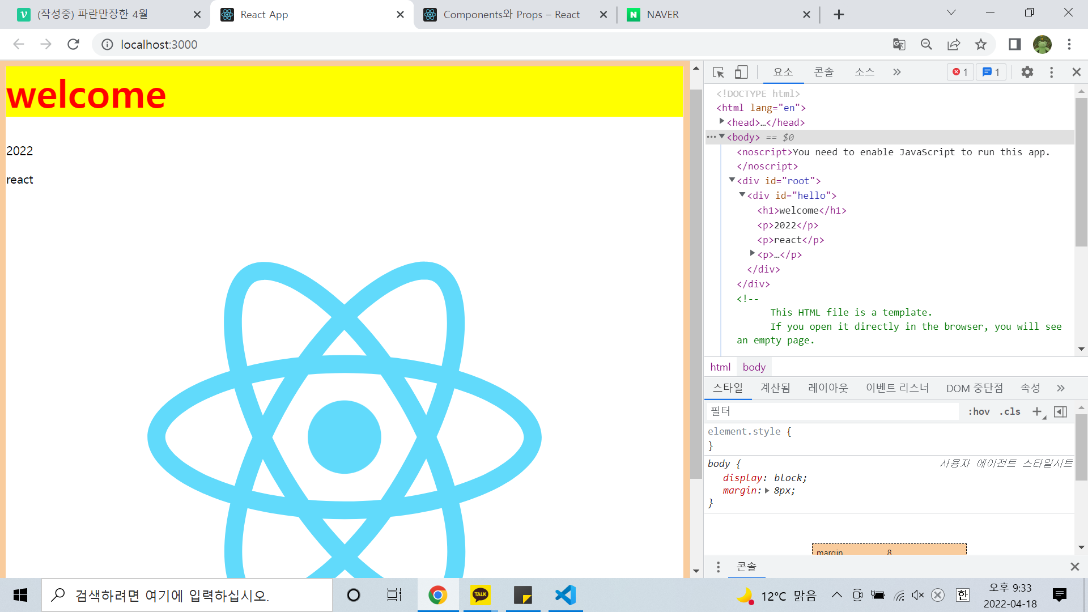The width and height of the screenshot is (1088, 612).
Task: View site information icon
Action: click(107, 44)
